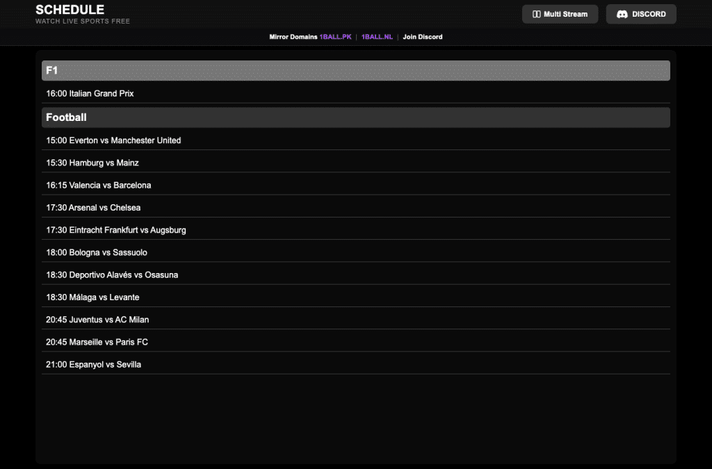Screen dimensions: 712x469
Task: Open 21:00 Espanyol vs Sevilla
Action: point(356,364)
